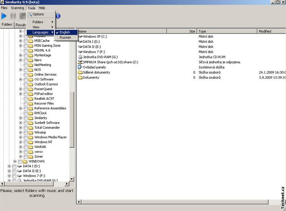This screenshot has height=211, width=286.
Task: Start scanning with the blue play button
Action: point(4,16)
